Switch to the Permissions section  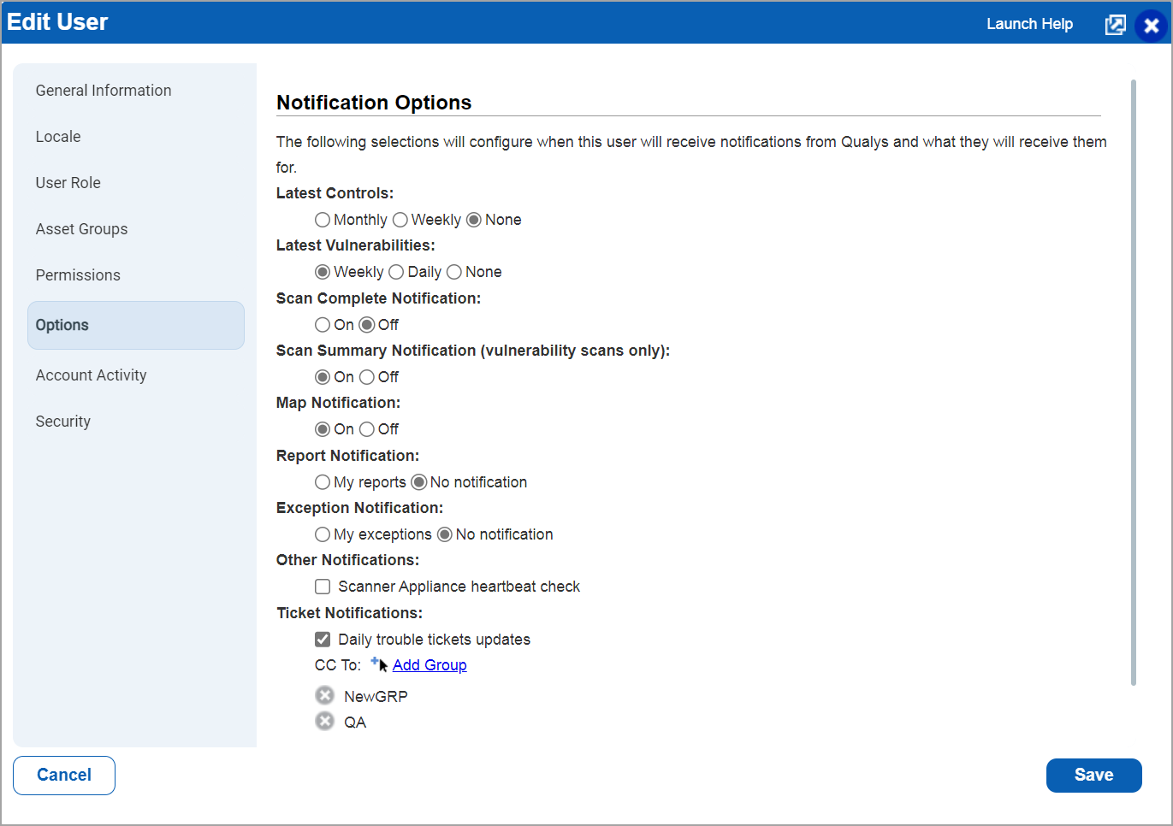click(78, 275)
